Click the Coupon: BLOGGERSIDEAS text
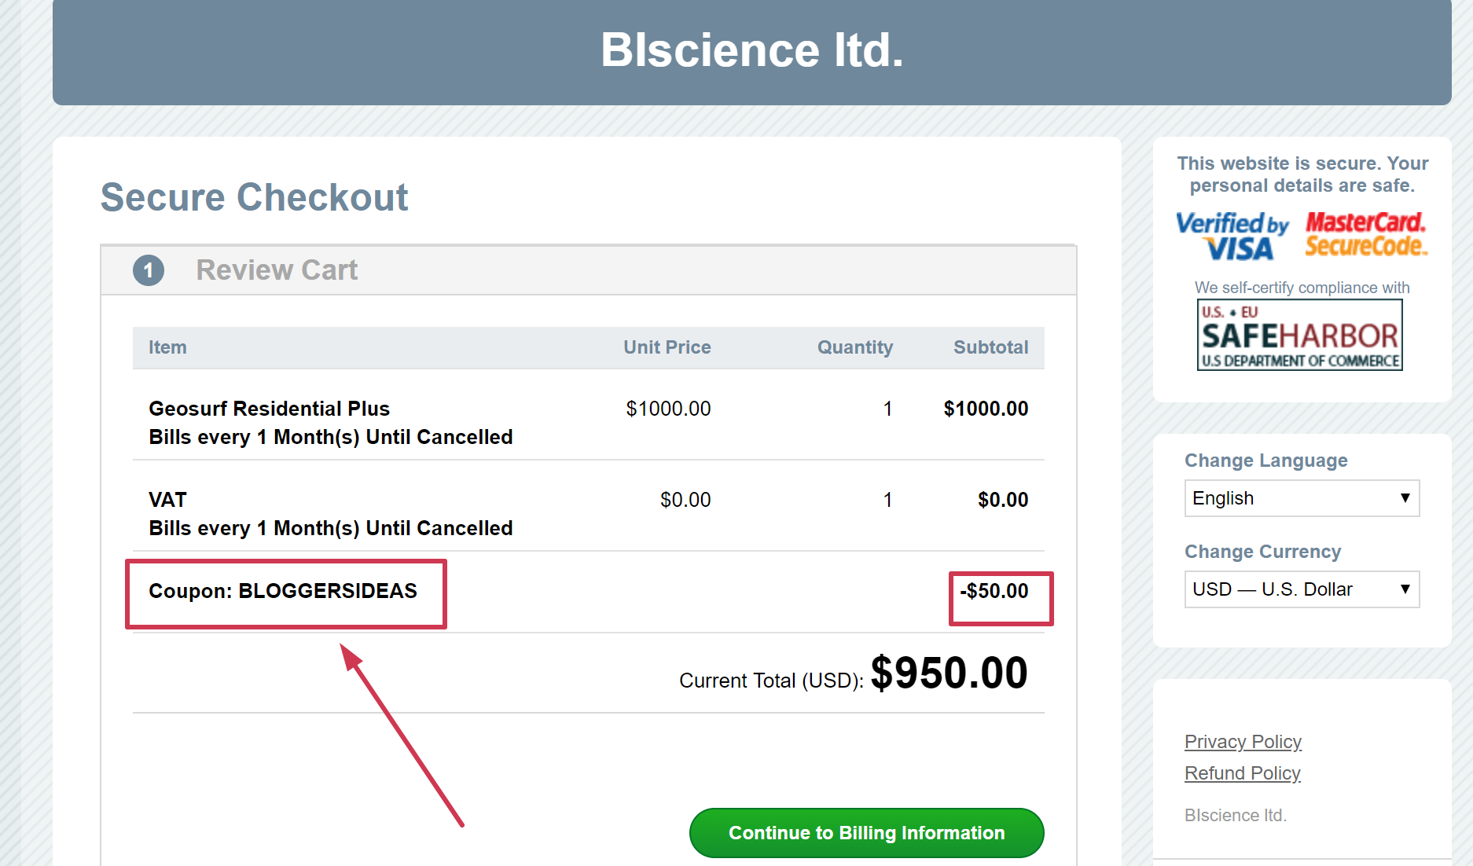The width and height of the screenshot is (1473, 866). [x=283, y=591]
